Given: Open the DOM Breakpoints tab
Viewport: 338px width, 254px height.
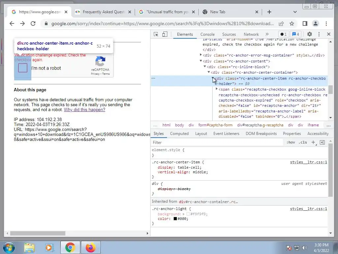Looking at the screenshot, I should (261, 134).
